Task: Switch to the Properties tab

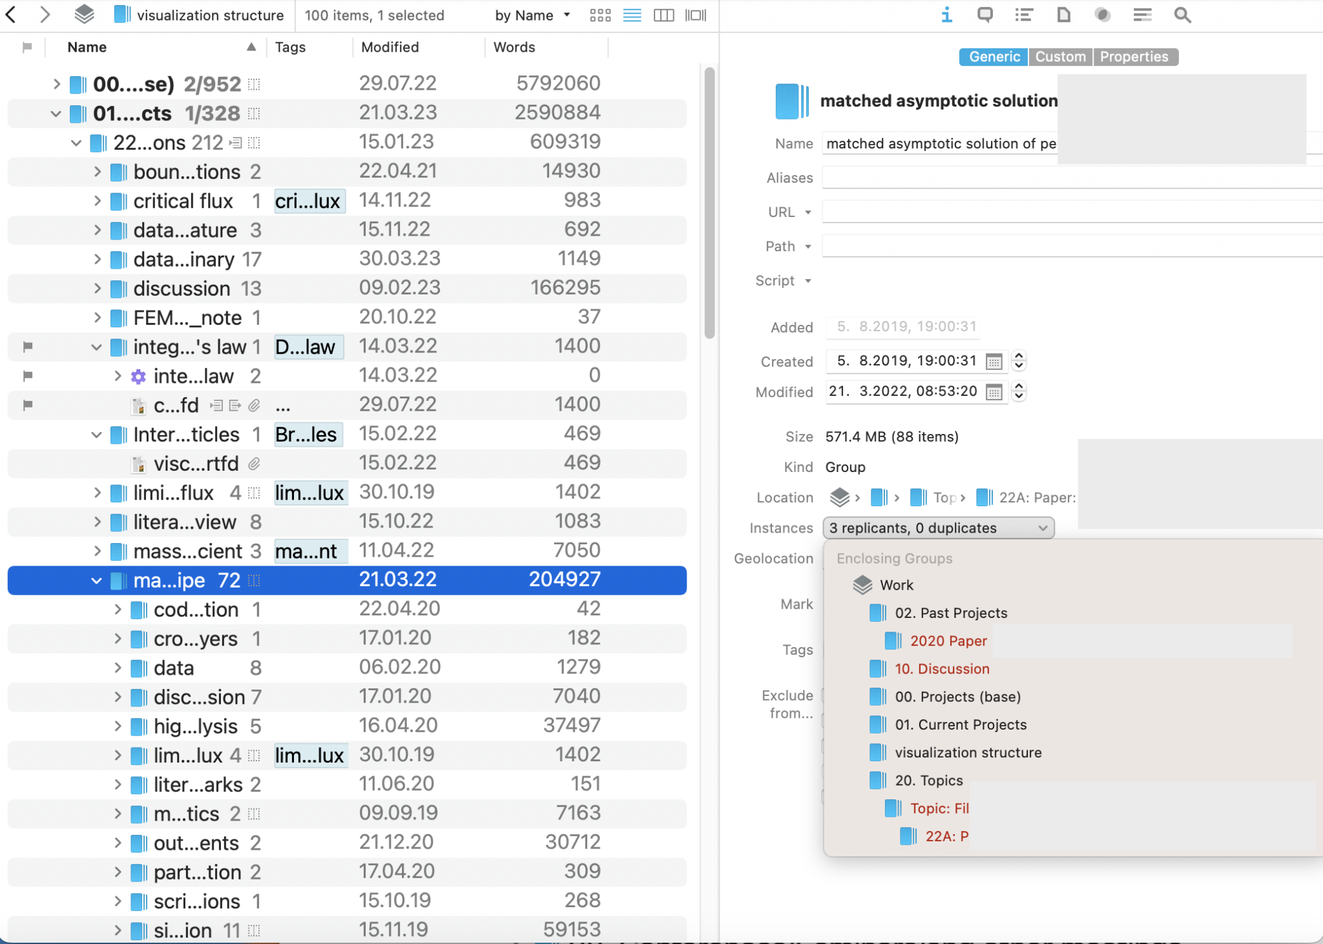Action: pyautogui.click(x=1134, y=57)
